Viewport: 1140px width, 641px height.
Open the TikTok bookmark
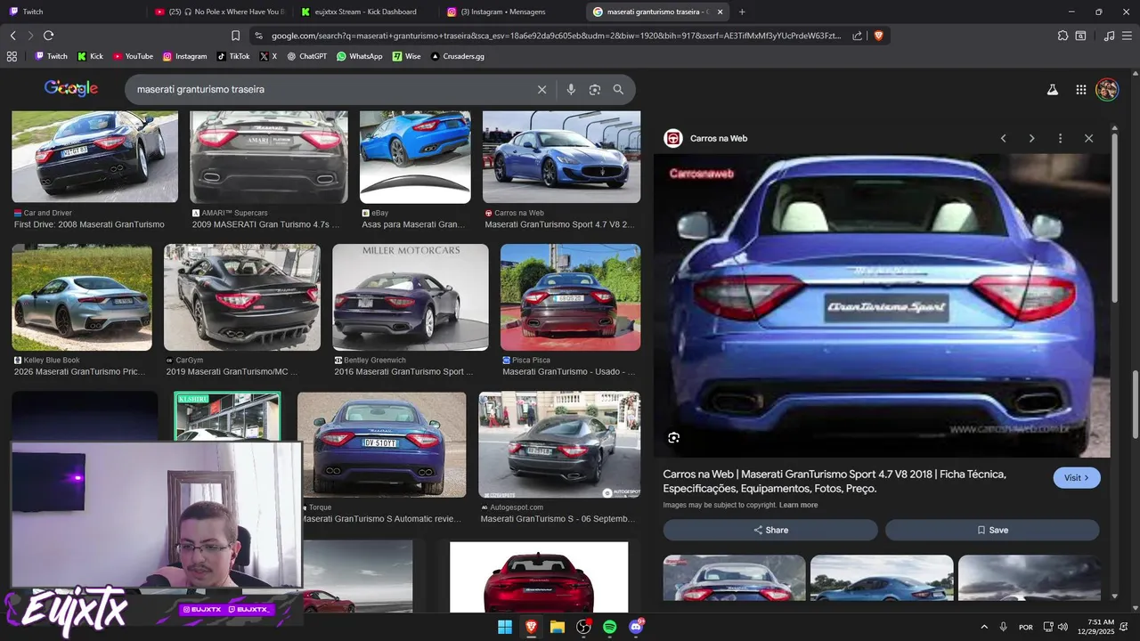233,56
